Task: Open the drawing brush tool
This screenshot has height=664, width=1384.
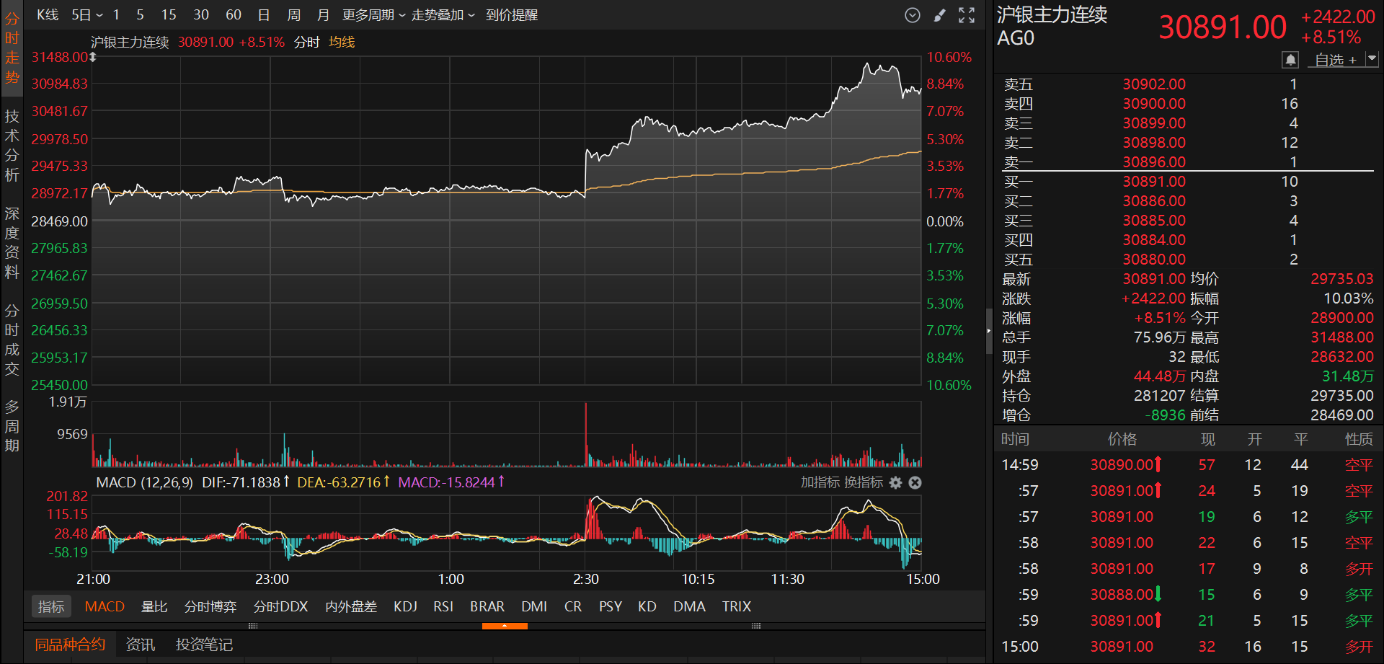Action: 939,15
